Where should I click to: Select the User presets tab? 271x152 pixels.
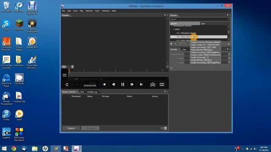click(x=215, y=24)
